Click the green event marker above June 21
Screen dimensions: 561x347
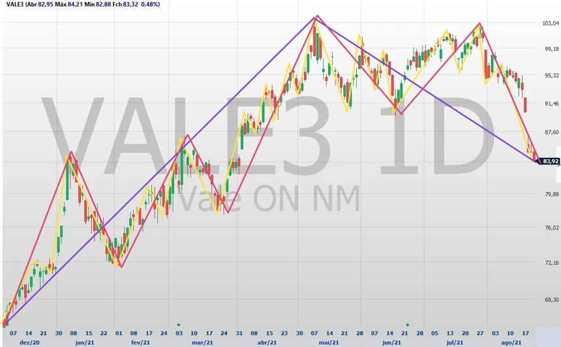tap(407, 324)
